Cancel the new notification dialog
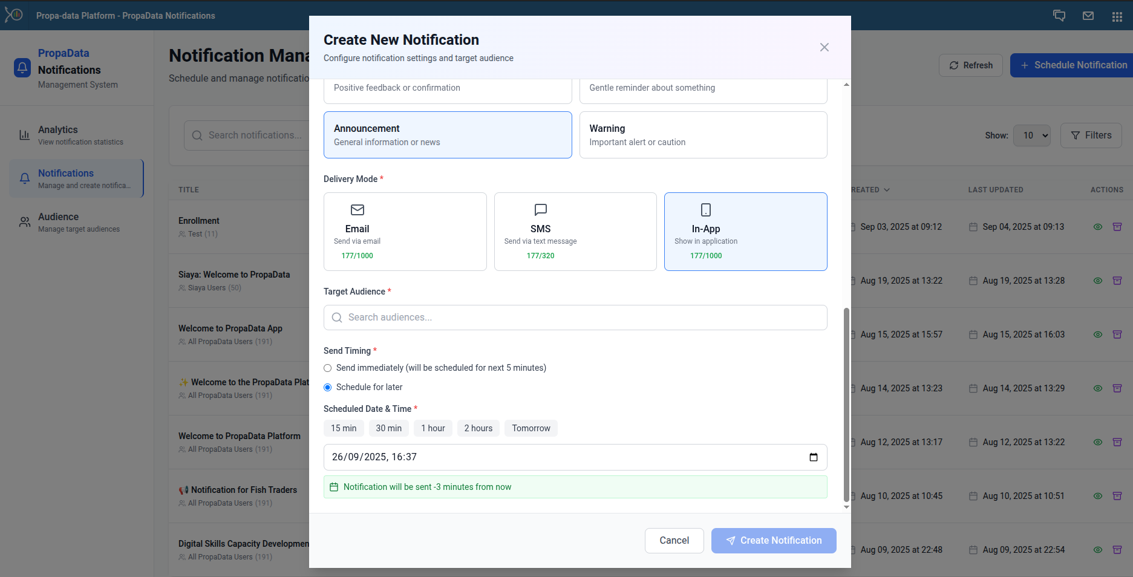1133x577 pixels. pos(674,540)
